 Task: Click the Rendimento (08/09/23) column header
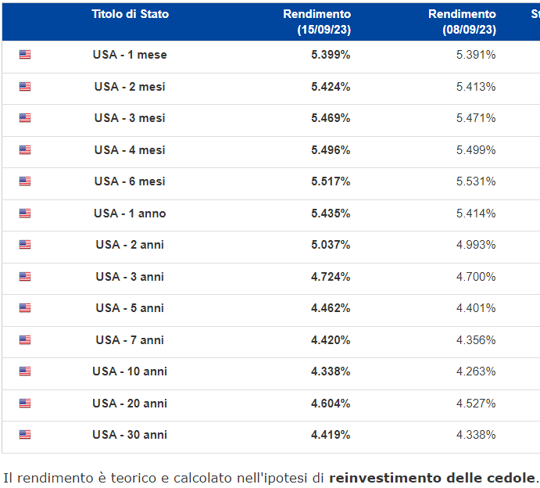(x=462, y=22)
